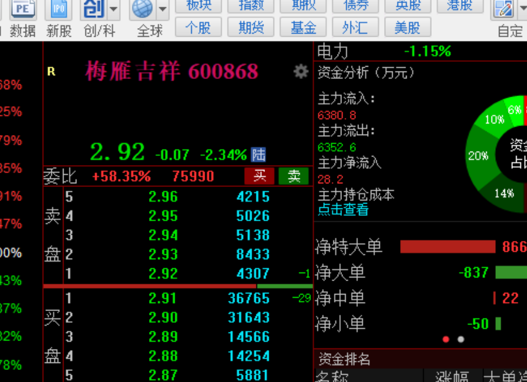
Task: Select buy level 5 price 2.87
Action: [163, 375]
